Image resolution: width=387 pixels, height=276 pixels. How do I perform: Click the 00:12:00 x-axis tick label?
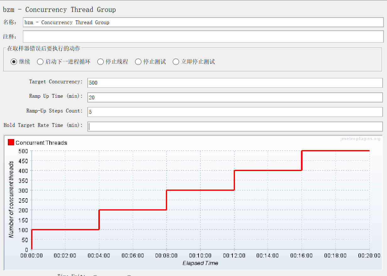[x=234, y=256]
